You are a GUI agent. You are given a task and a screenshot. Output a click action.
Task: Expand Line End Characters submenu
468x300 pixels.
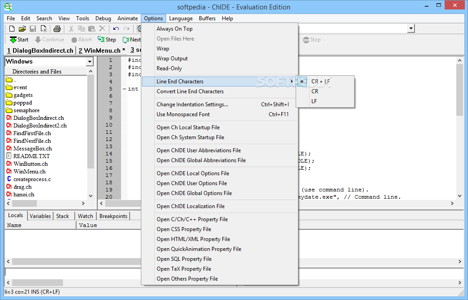point(220,81)
